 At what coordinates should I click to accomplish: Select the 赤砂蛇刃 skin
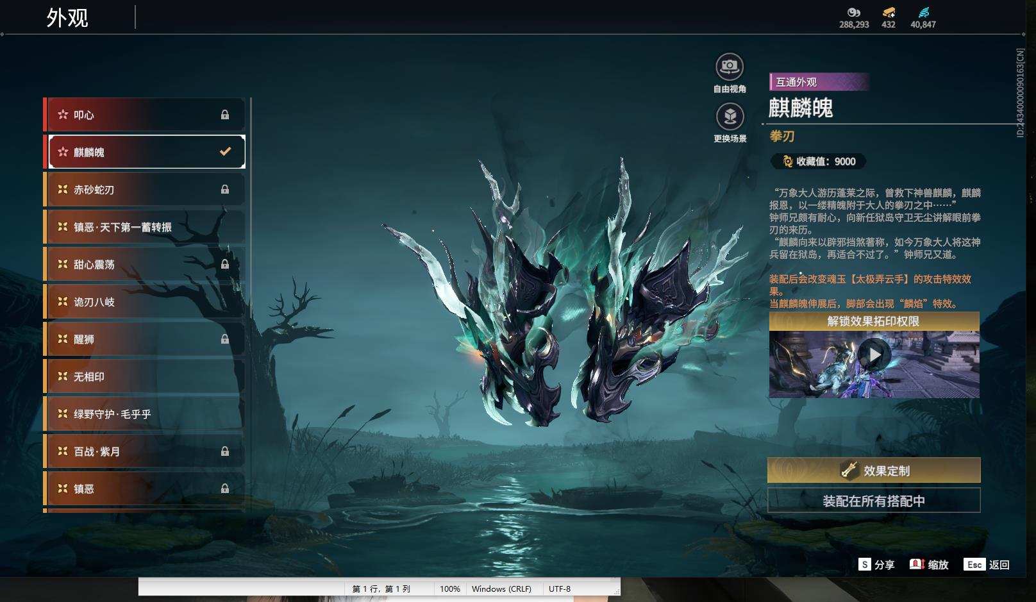145,189
